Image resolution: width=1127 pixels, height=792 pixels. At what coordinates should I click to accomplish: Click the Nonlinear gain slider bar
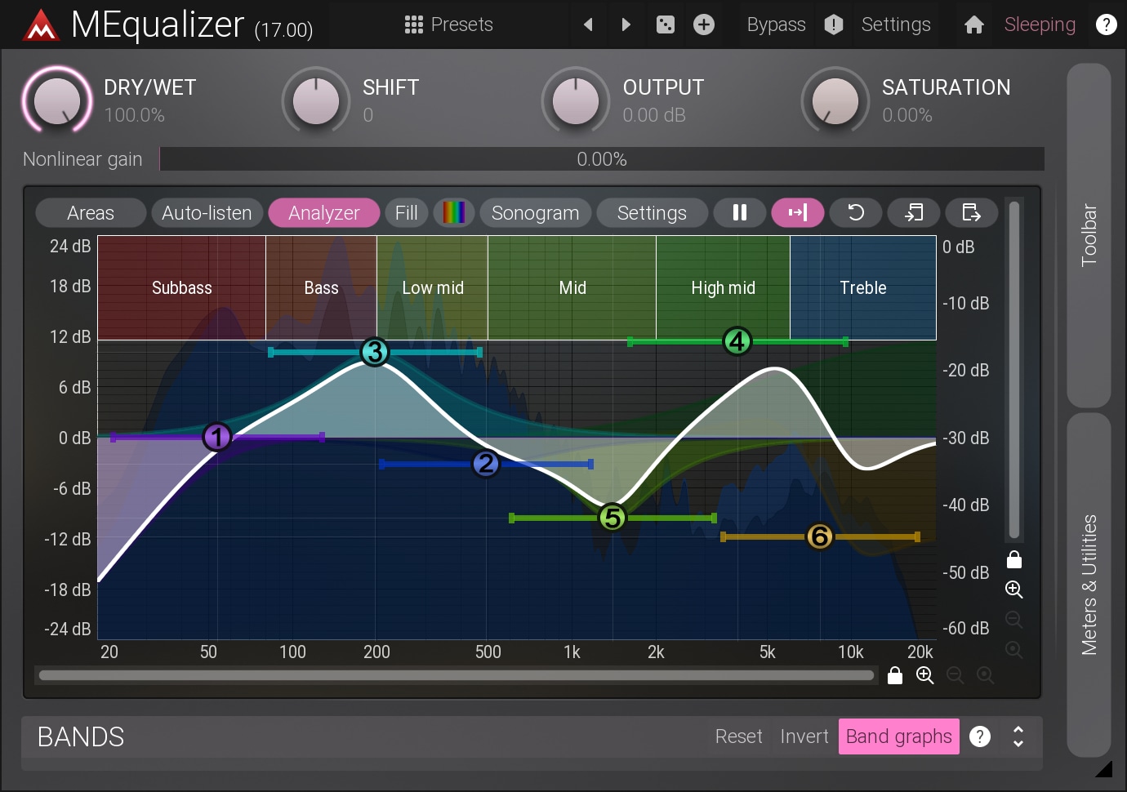(x=602, y=159)
